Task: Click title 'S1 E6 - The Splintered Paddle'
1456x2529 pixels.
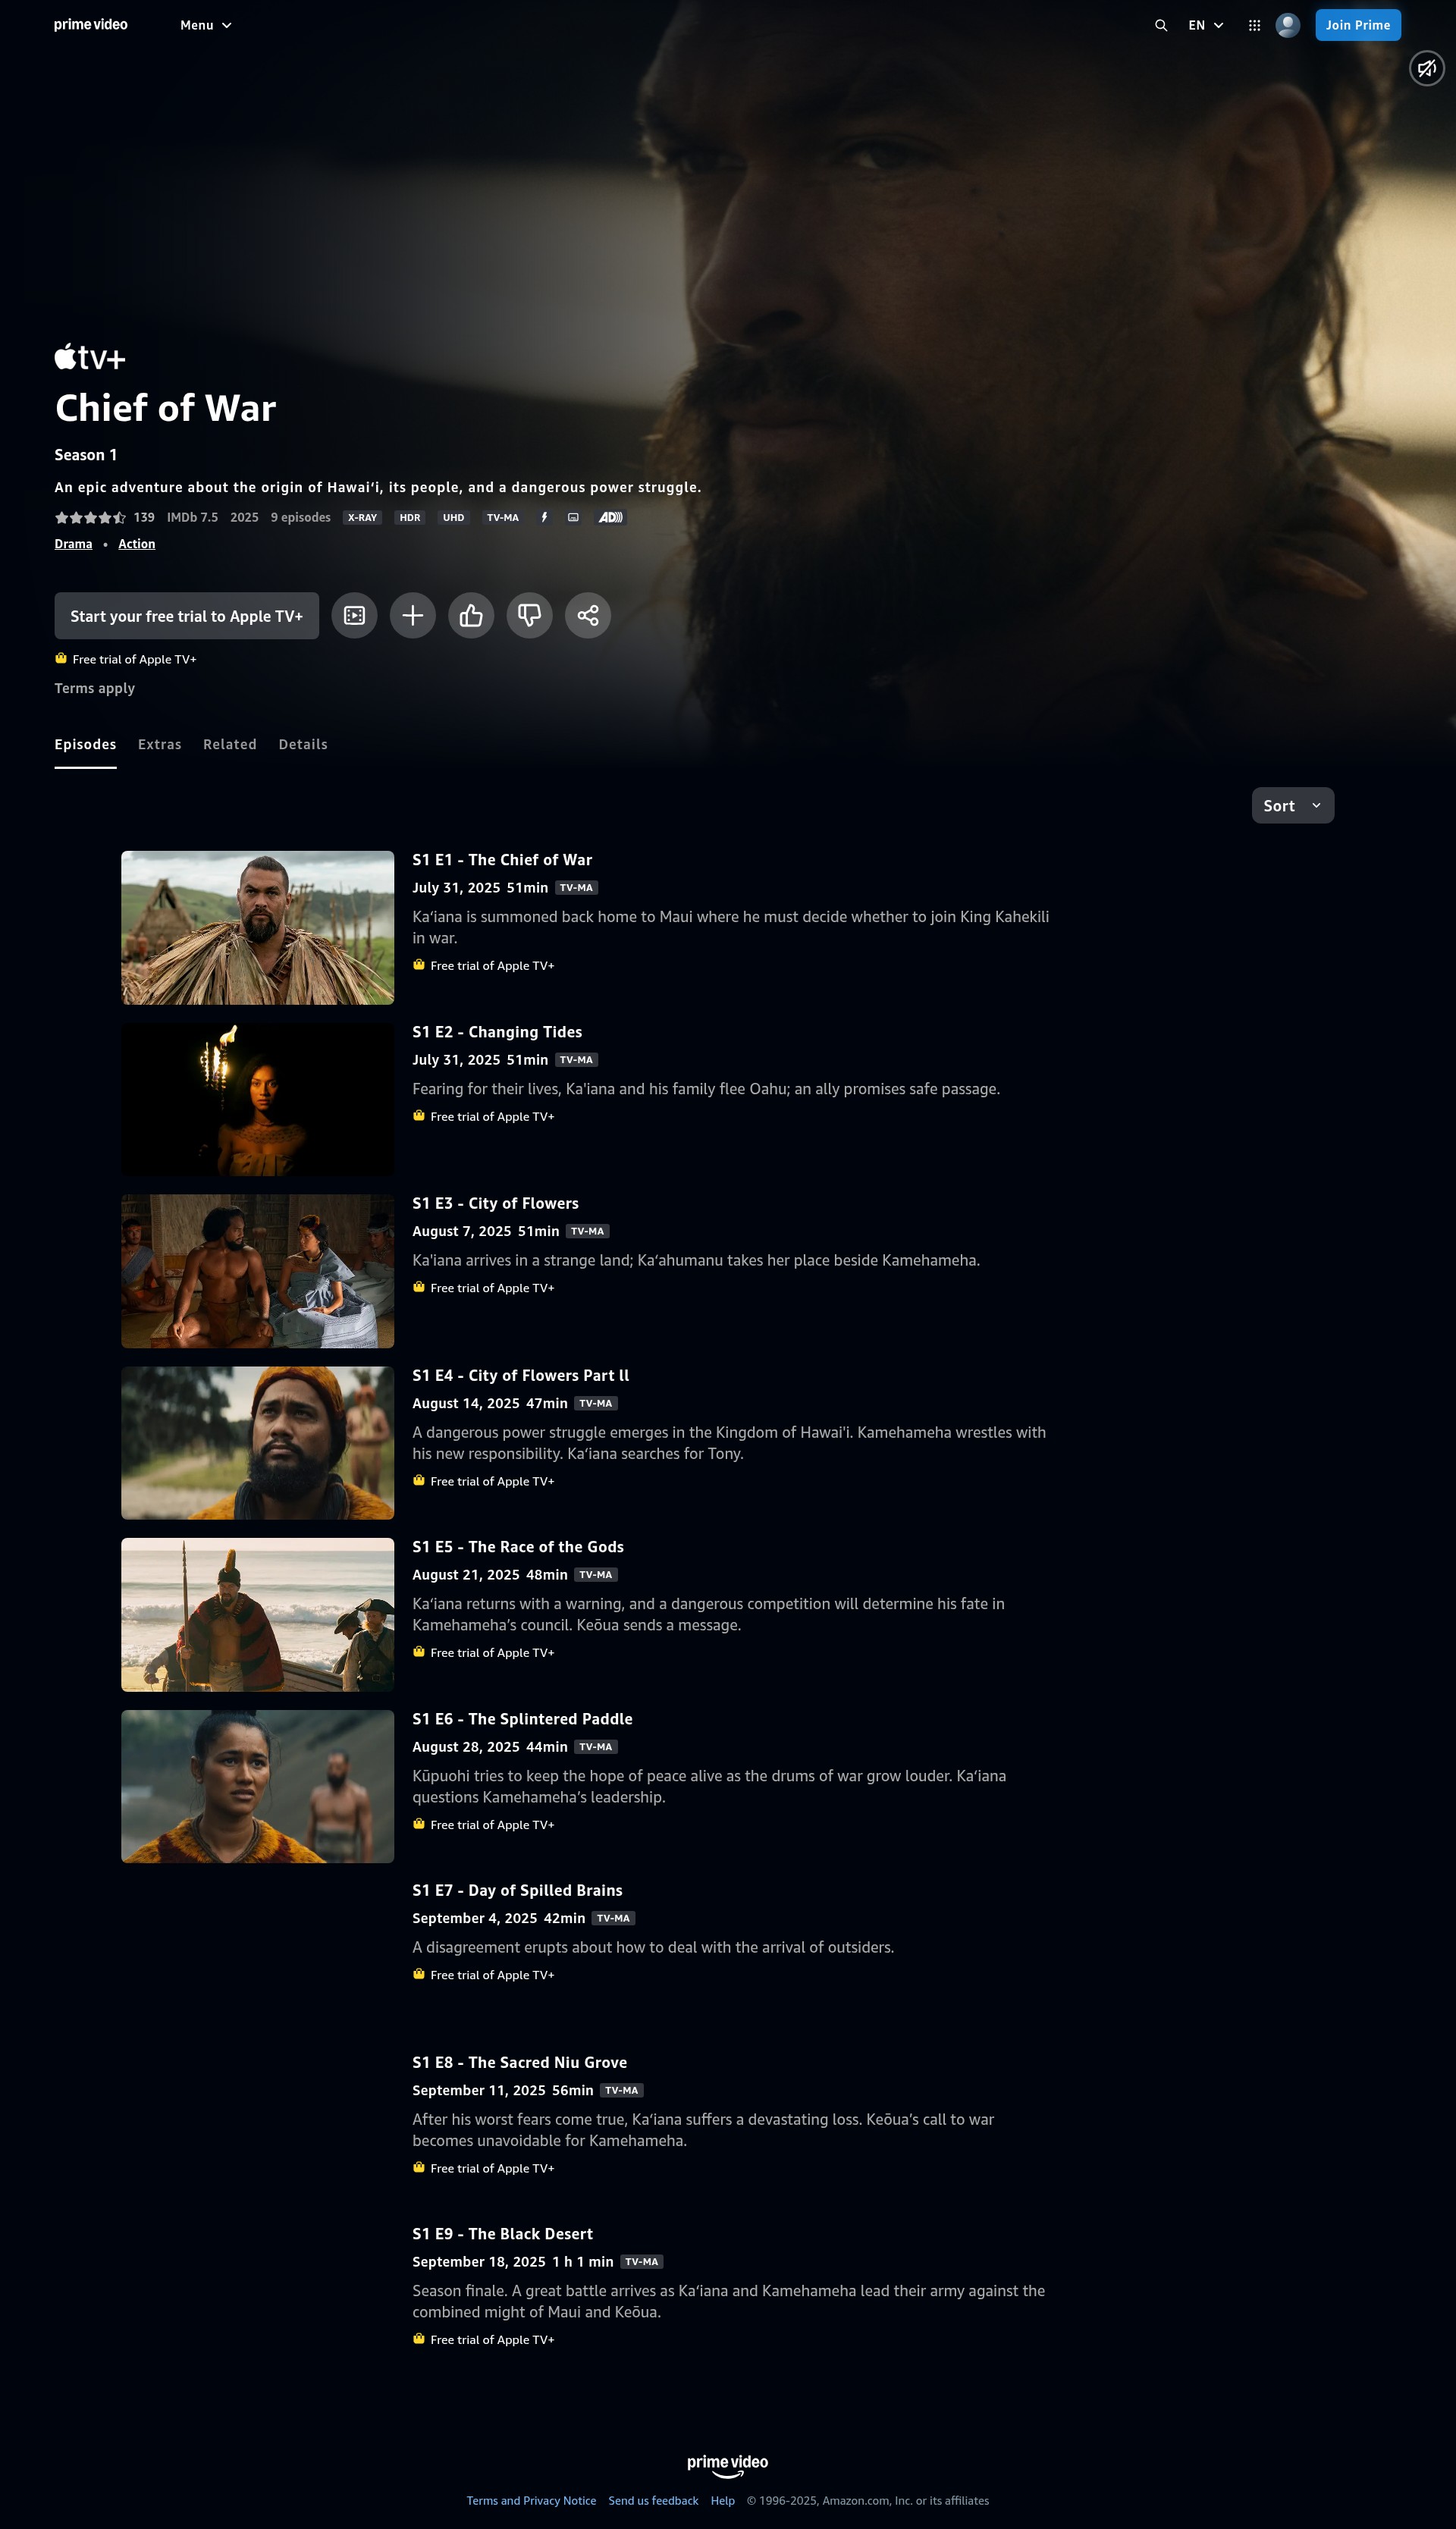Action: pos(523,1719)
